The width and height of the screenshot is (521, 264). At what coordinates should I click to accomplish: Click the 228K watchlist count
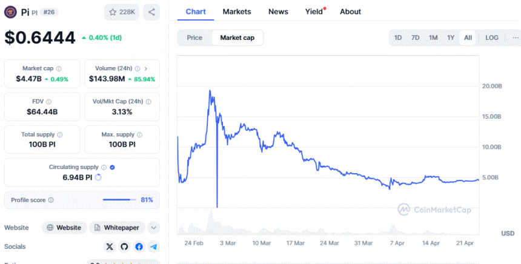pos(127,12)
